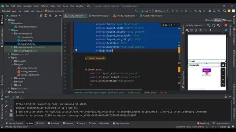
Task: Go to next highlighted error arrow
Action: point(178,25)
